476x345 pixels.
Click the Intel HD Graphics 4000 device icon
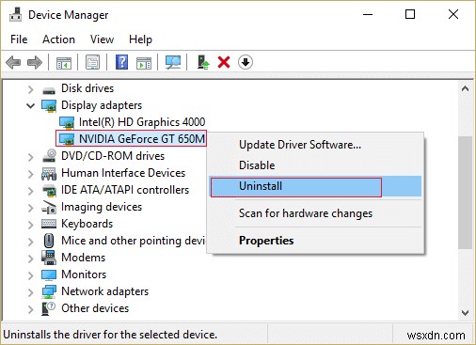67,122
